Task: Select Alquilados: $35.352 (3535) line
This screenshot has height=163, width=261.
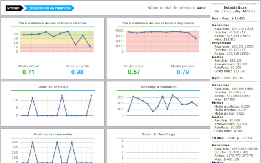Action: [x=234, y=46]
